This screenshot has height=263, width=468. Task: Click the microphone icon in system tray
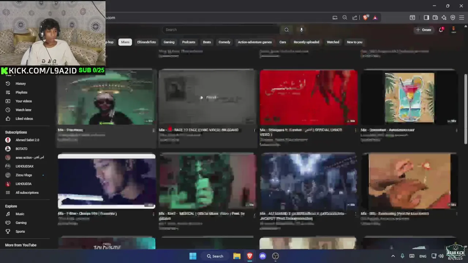(x=402, y=256)
